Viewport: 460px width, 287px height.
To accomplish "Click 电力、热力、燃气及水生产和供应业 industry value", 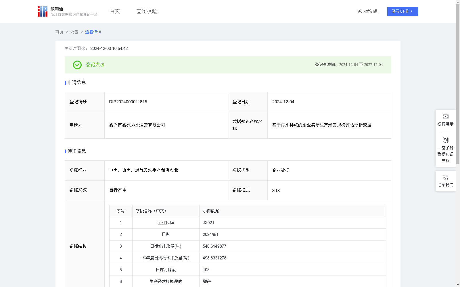I will 144,170.
